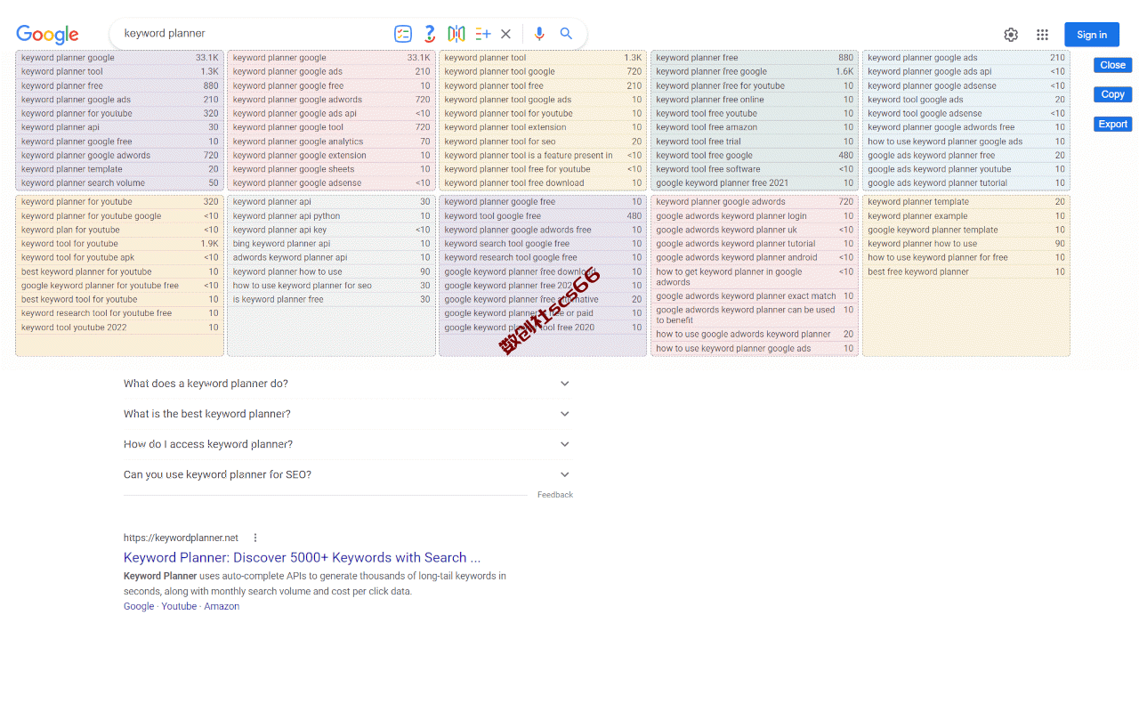The width and height of the screenshot is (1139, 712).
Task: Select "how to use keyword planner for free" row
Action: (966, 258)
